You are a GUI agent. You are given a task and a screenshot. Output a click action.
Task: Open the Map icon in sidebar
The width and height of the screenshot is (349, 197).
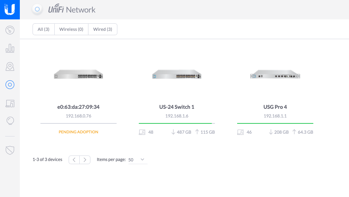10,66
